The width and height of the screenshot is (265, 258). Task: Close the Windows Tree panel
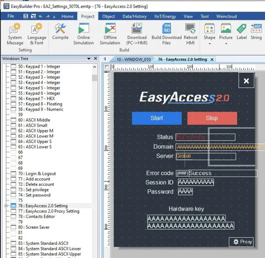point(95,59)
